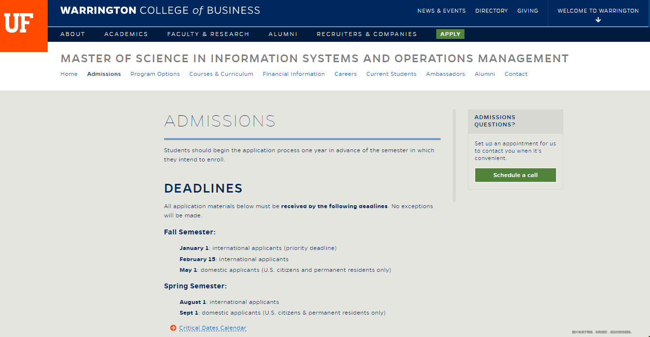Open the Alumni main navigation menu

click(283, 34)
